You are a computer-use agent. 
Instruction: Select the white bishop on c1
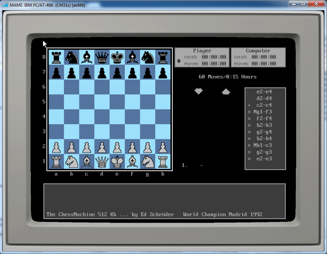pos(87,162)
